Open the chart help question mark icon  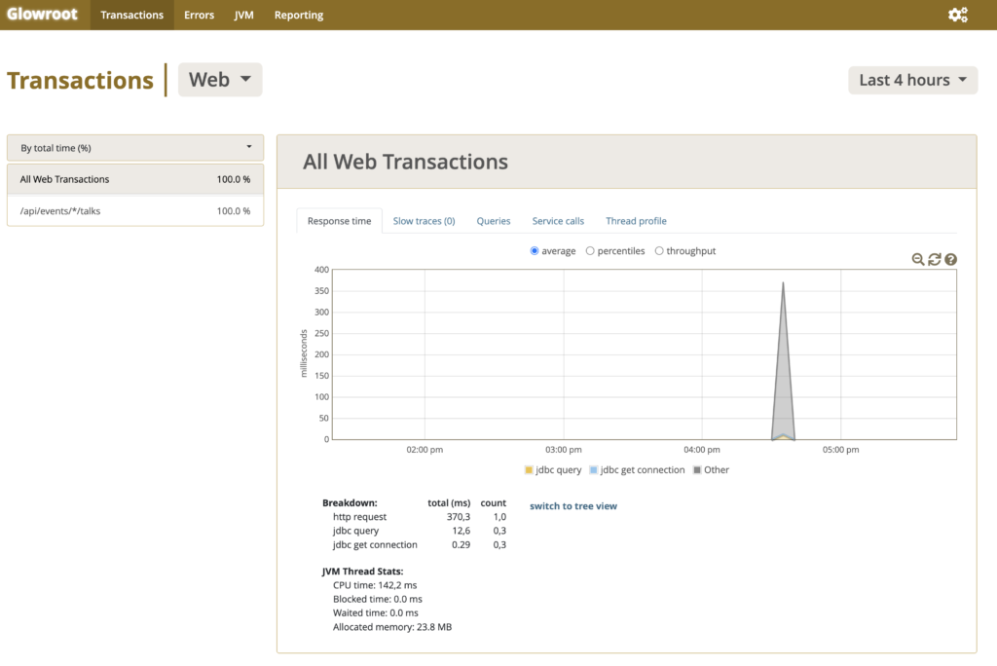pos(951,259)
